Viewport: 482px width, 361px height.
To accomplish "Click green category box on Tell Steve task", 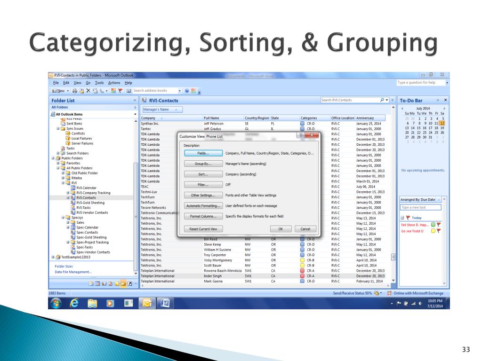I will [x=433, y=225].
